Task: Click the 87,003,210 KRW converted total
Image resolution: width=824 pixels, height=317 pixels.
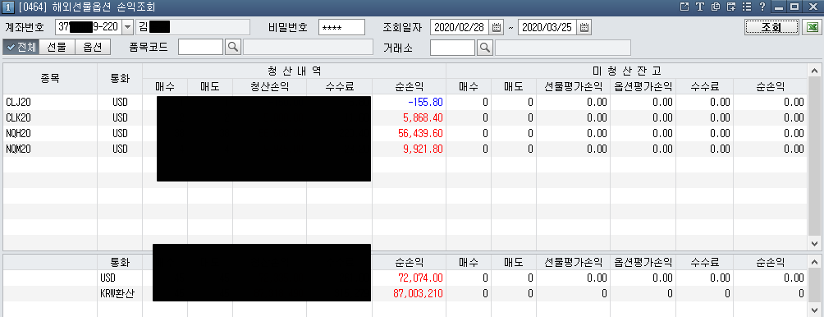Action: tap(419, 293)
